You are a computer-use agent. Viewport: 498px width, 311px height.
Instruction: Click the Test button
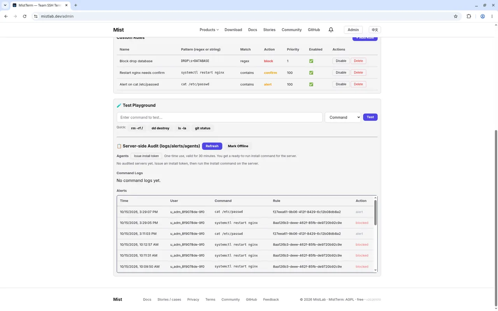tap(370, 117)
